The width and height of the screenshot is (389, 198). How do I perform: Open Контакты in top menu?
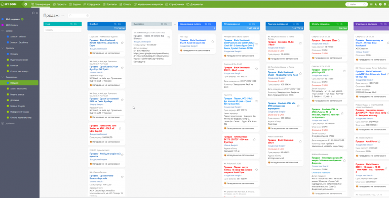[x=109, y=4]
